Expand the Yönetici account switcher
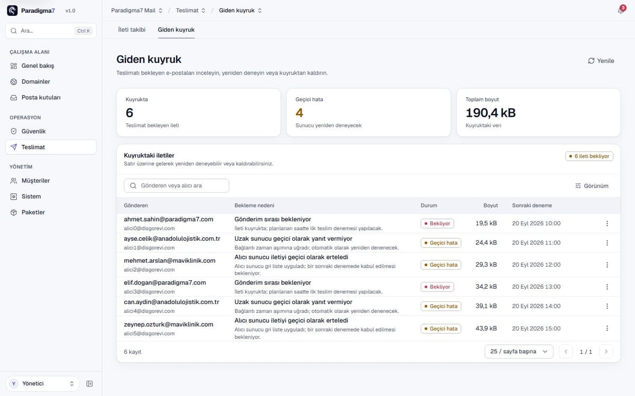This screenshot has width=635, height=396. pyautogui.click(x=42, y=384)
